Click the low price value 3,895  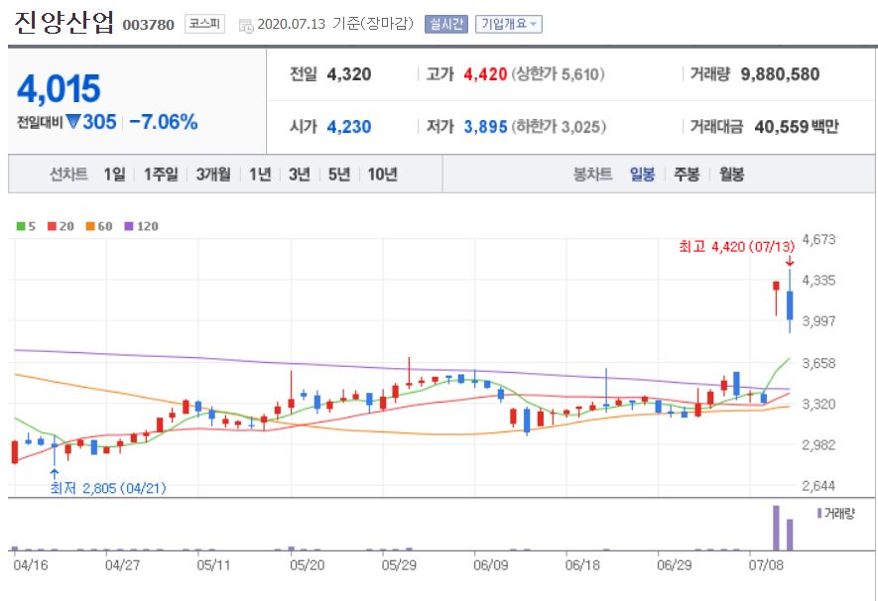tap(485, 127)
